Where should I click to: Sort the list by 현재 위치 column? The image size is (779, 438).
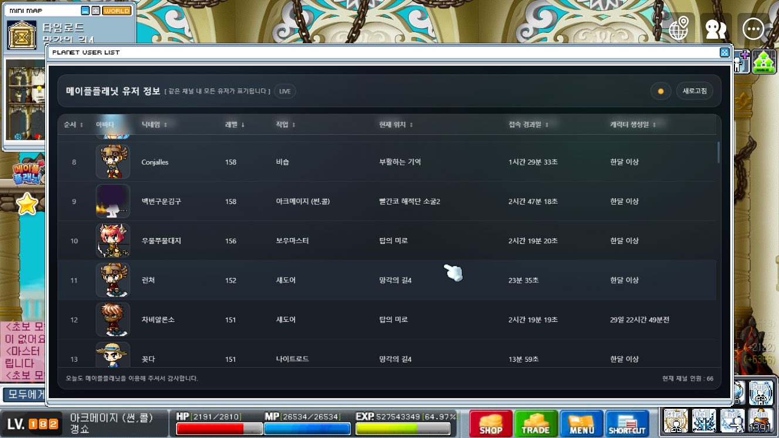(x=397, y=125)
